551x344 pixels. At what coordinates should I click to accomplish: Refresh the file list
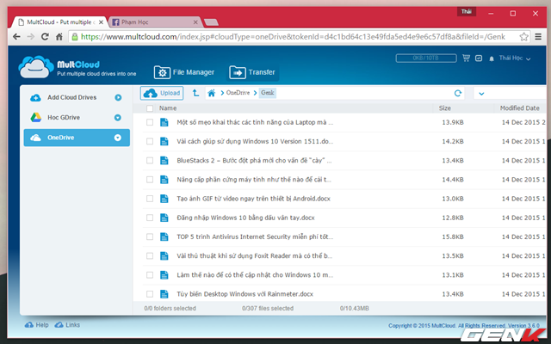tap(457, 93)
